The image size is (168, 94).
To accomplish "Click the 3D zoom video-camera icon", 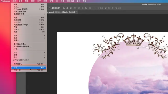I will pyautogui.click(x=120, y=8).
